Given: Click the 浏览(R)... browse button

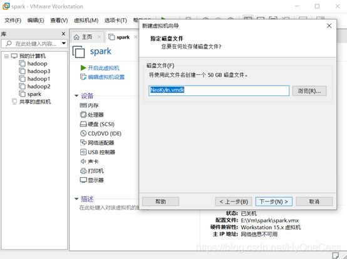Looking at the screenshot, I should [x=309, y=91].
